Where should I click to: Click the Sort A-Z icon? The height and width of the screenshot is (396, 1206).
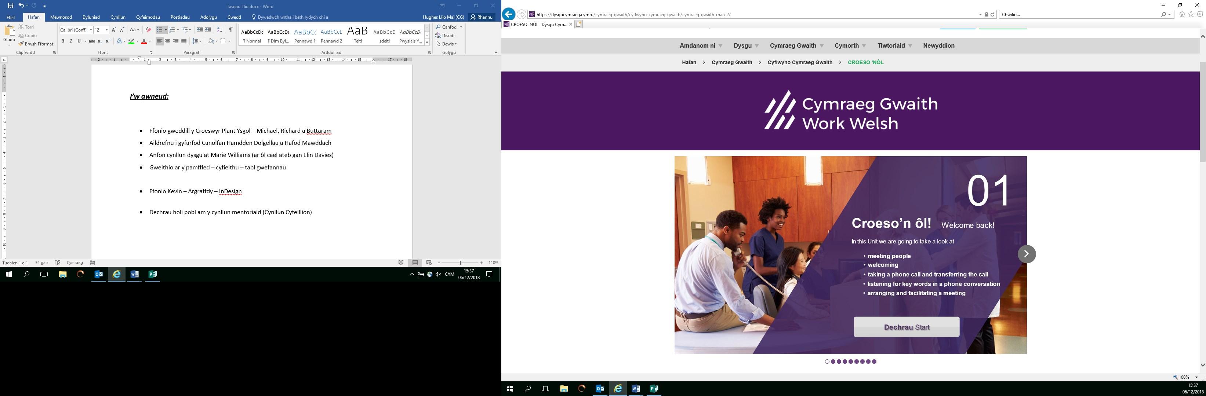219,30
